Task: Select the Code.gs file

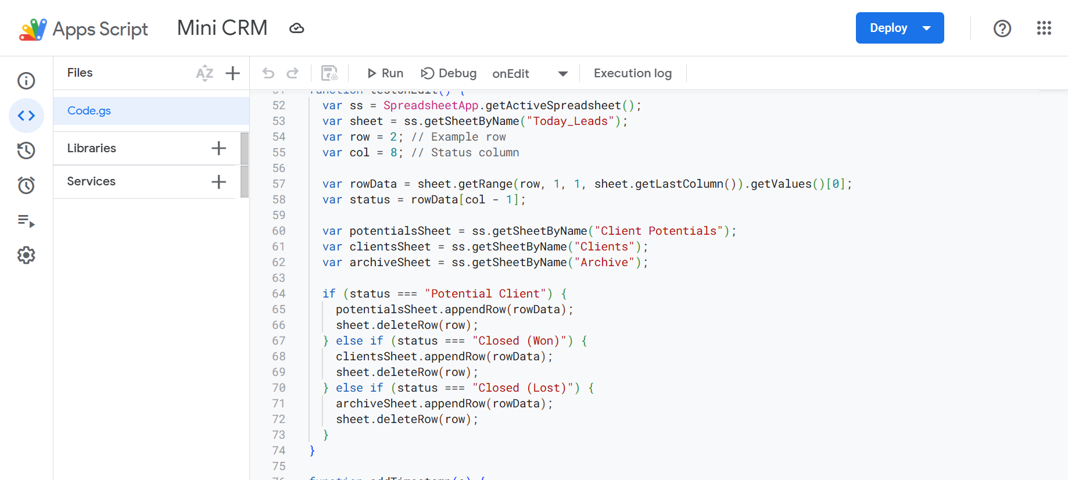Action: [x=89, y=110]
